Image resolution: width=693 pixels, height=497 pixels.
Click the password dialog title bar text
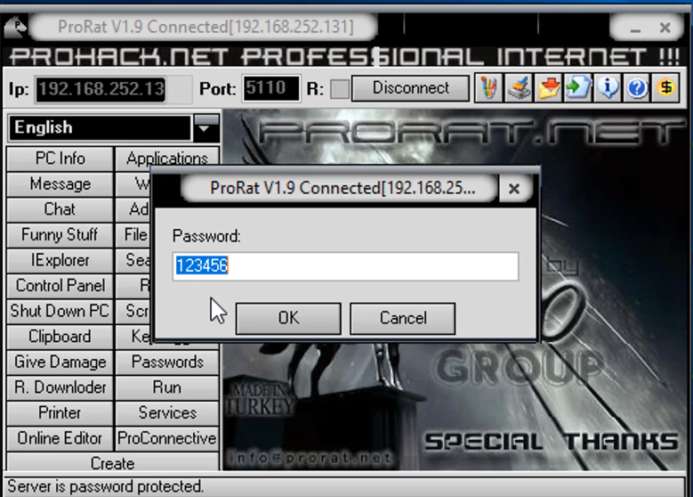pyautogui.click(x=342, y=188)
